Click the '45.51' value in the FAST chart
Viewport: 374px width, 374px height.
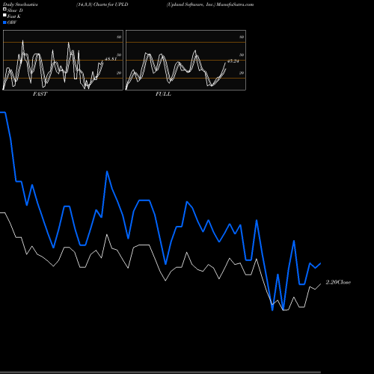click(111, 59)
